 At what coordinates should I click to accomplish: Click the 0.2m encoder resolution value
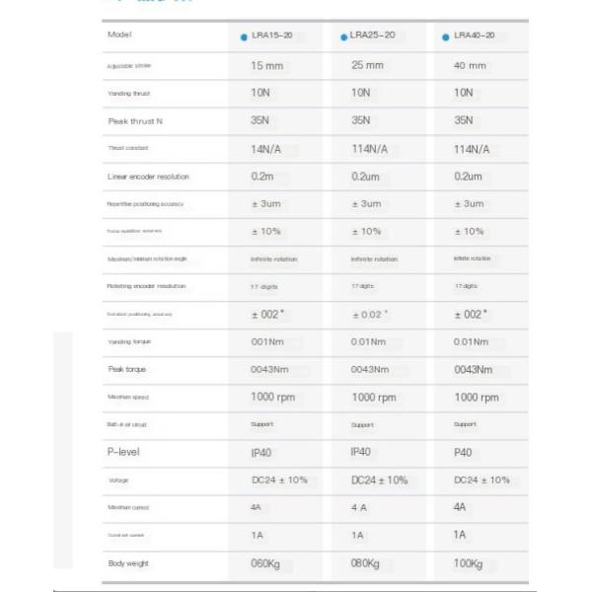point(263,176)
